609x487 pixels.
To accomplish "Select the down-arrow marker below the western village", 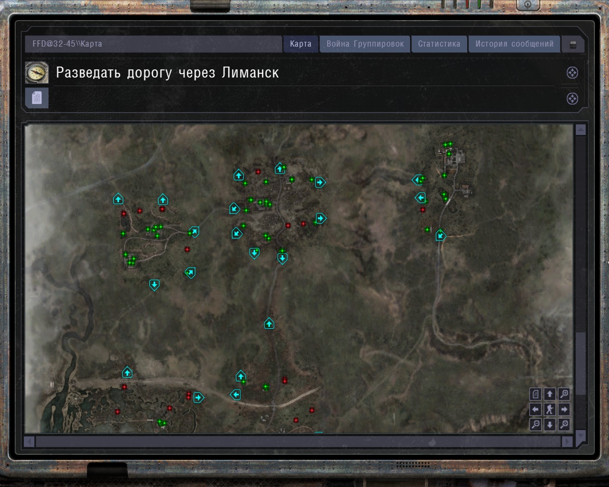I will 154,285.
